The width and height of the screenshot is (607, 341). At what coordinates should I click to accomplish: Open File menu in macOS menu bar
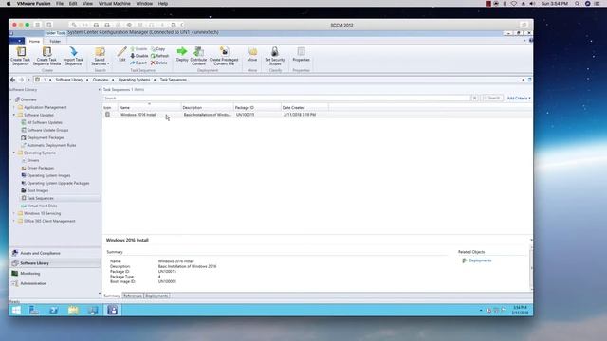pyautogui.click(x=59, y=4)
